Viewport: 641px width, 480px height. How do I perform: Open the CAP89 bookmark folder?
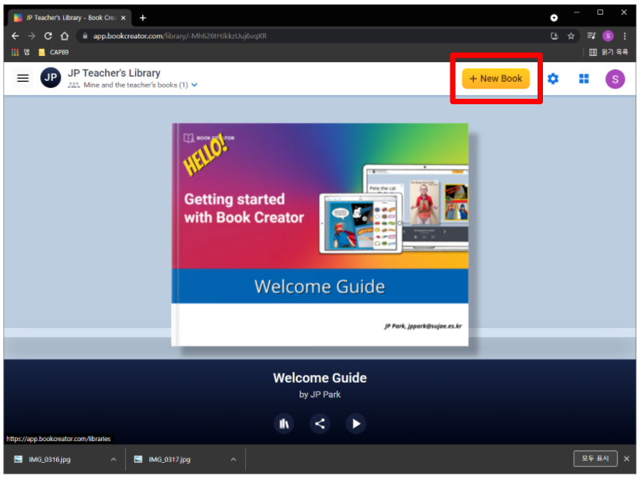[54, 52]
